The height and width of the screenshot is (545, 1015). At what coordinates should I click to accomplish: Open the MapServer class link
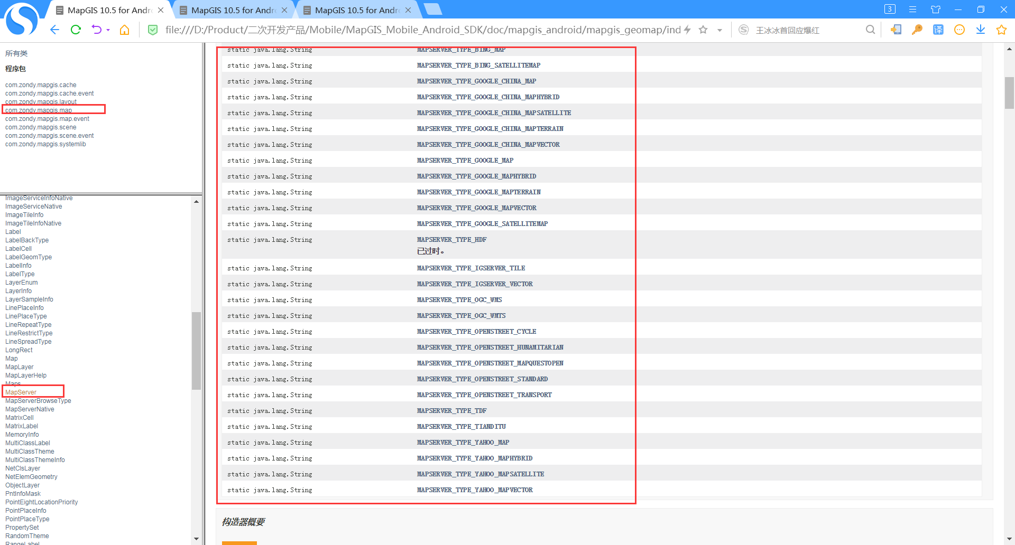click(x=21, y=392)
